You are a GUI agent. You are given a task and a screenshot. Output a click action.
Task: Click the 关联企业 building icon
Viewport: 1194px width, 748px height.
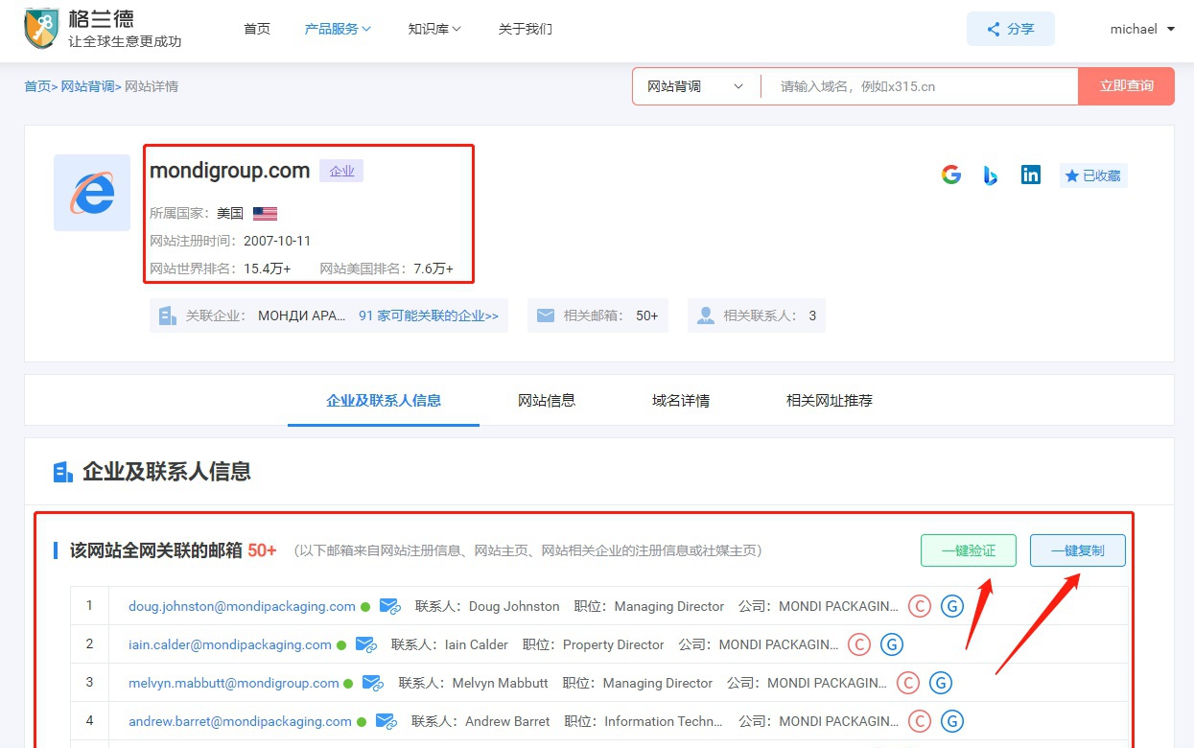tap(168, 316)
